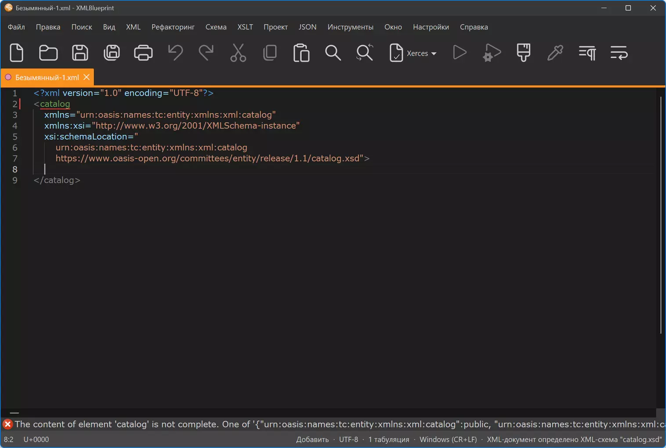
Task: Open the Схема menu
Action: click(x=216, y=27)
